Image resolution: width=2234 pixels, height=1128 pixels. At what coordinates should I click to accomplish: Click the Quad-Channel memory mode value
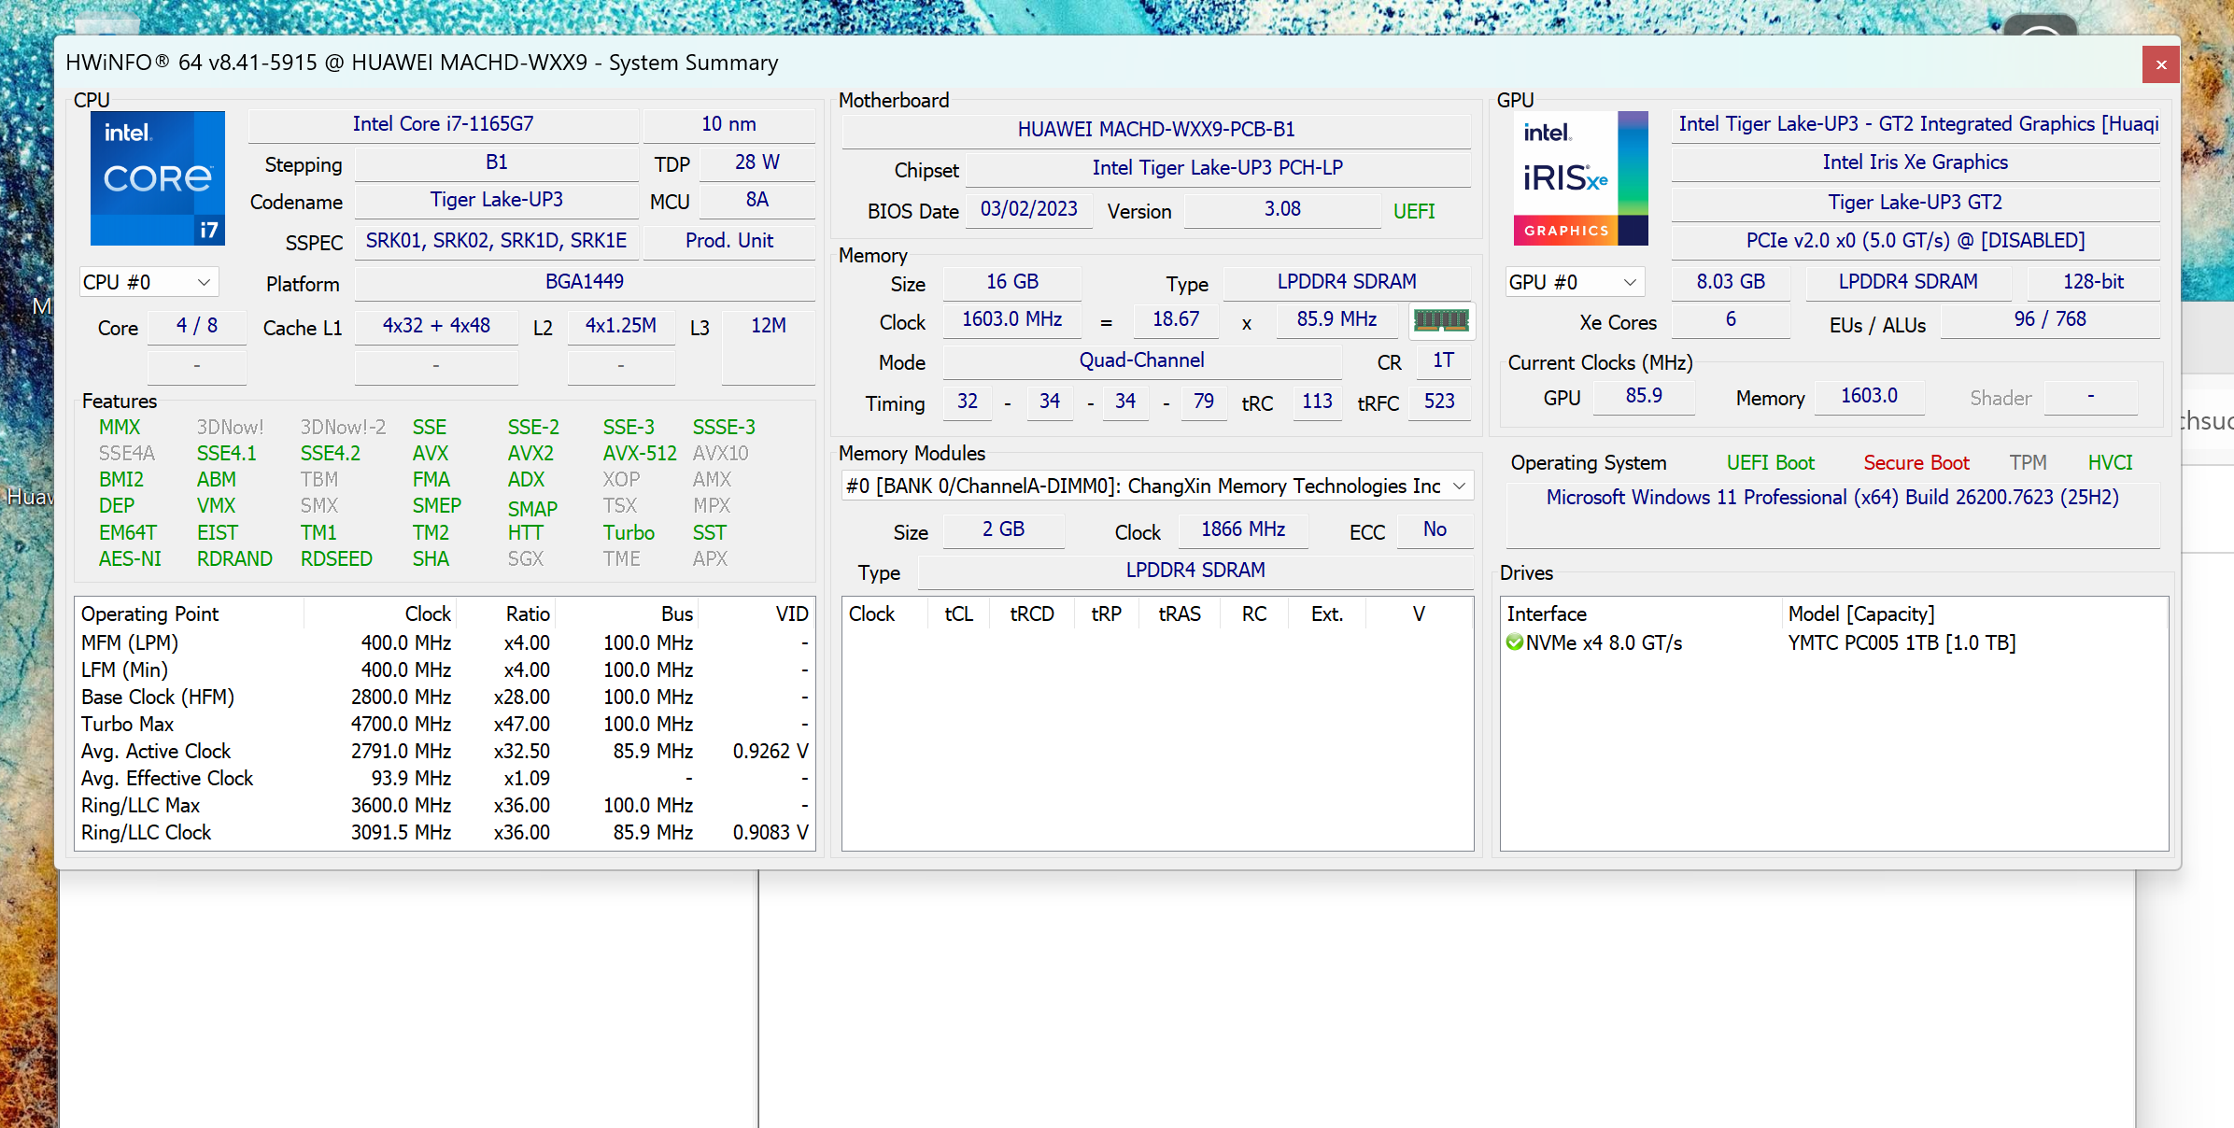pyautogui.click(x=1142, y=360)
